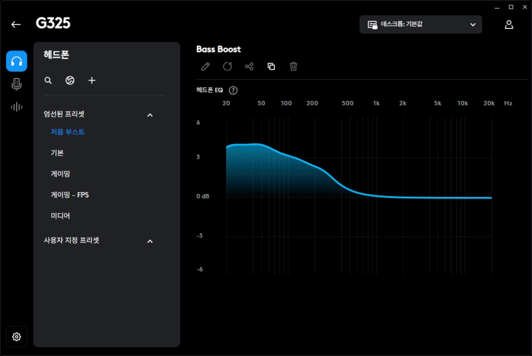Collapse the 엄선된 프리셋 section
Viewport: 532px width, 356px height.
coord(150,115)
